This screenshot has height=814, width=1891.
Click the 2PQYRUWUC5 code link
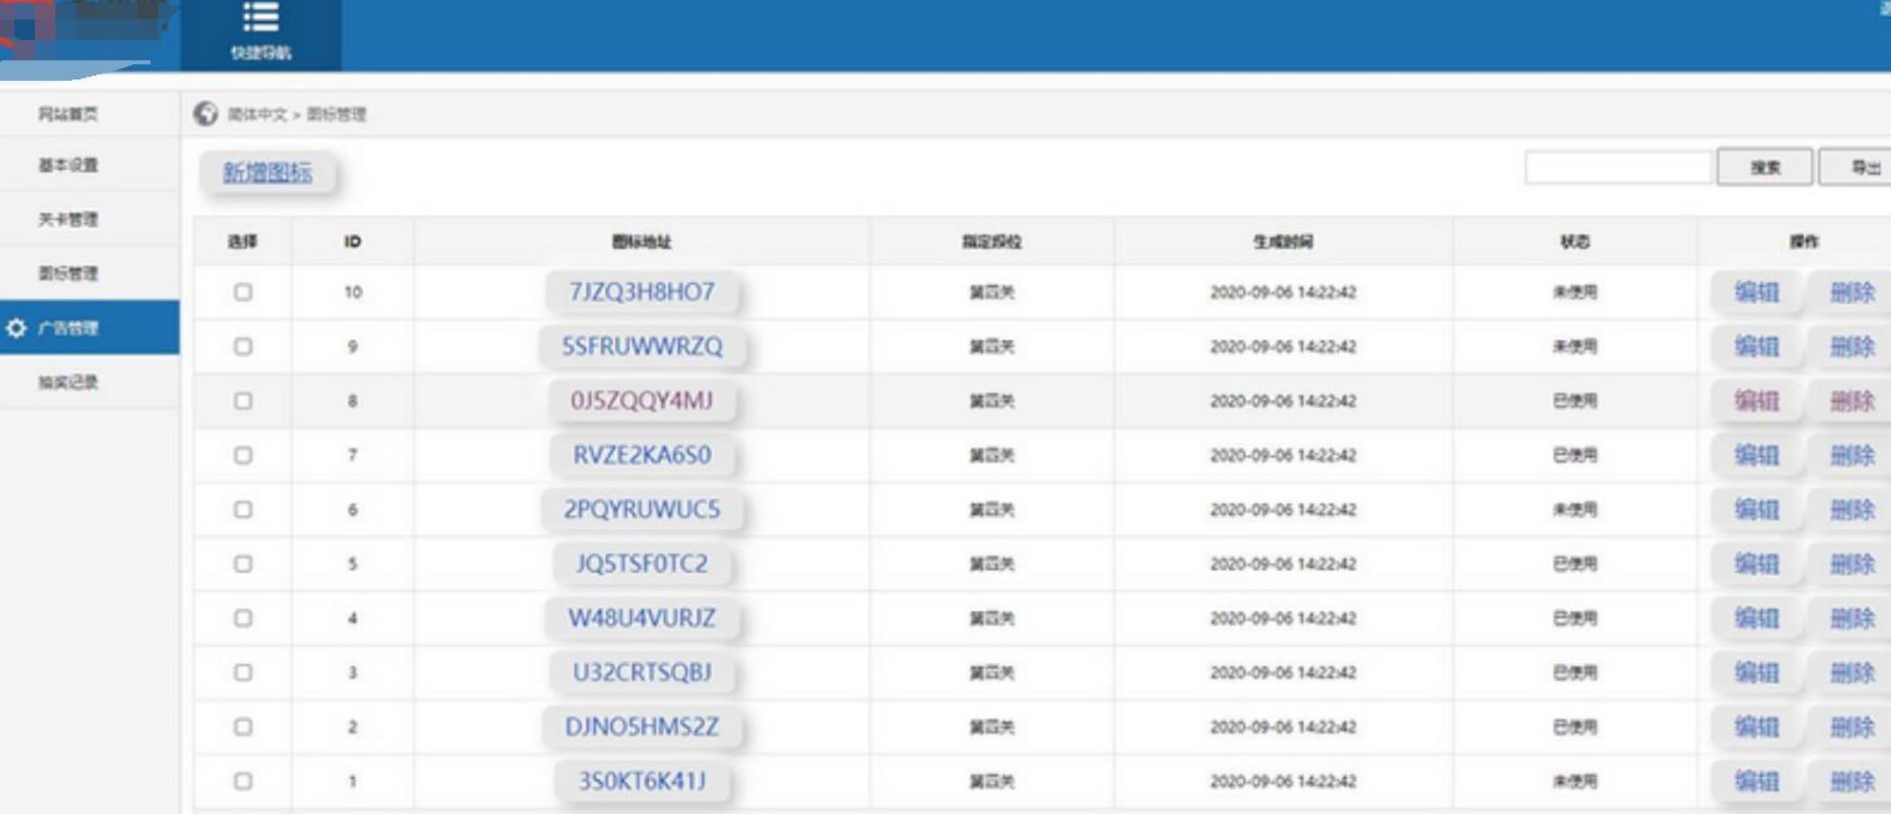tap(642, 510)
